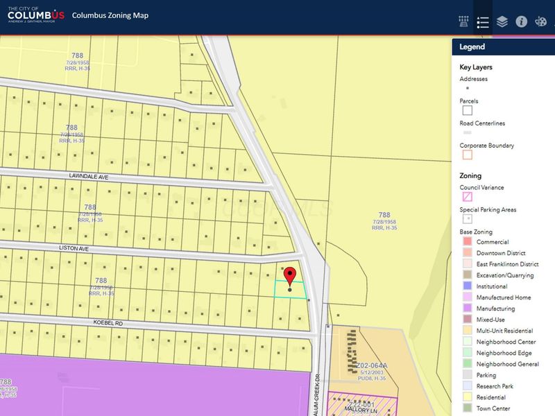Open the Draw palette icon in header
Screen dimensions: 555x416
coord(540,21)
